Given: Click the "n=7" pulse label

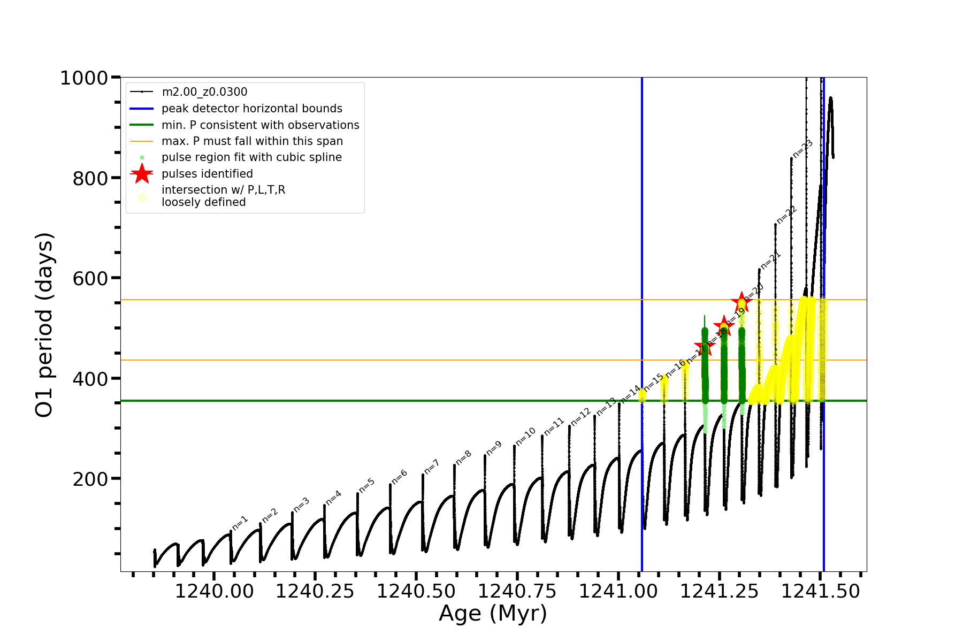Looking at the screenshot, I should click(x=431, y=467).
